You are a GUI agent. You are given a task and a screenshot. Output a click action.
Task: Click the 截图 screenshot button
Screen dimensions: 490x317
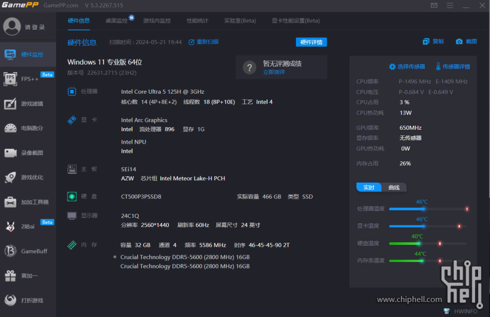point(466,41)
